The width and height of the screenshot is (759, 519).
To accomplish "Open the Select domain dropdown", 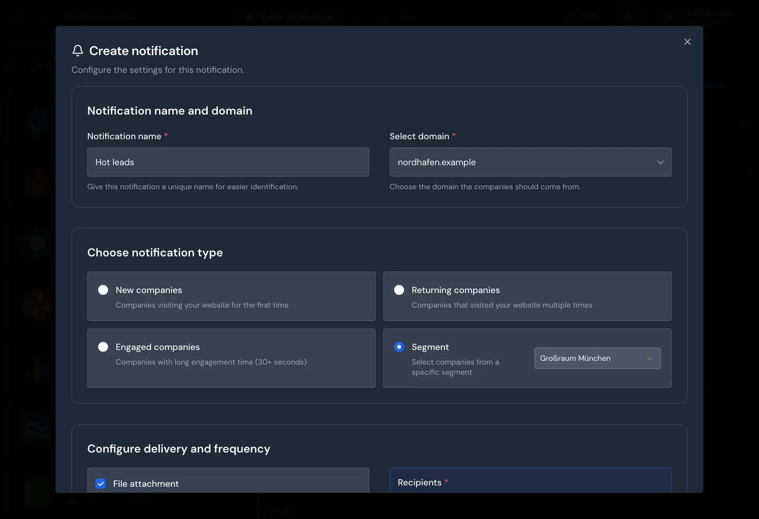I will coord(530,162).
